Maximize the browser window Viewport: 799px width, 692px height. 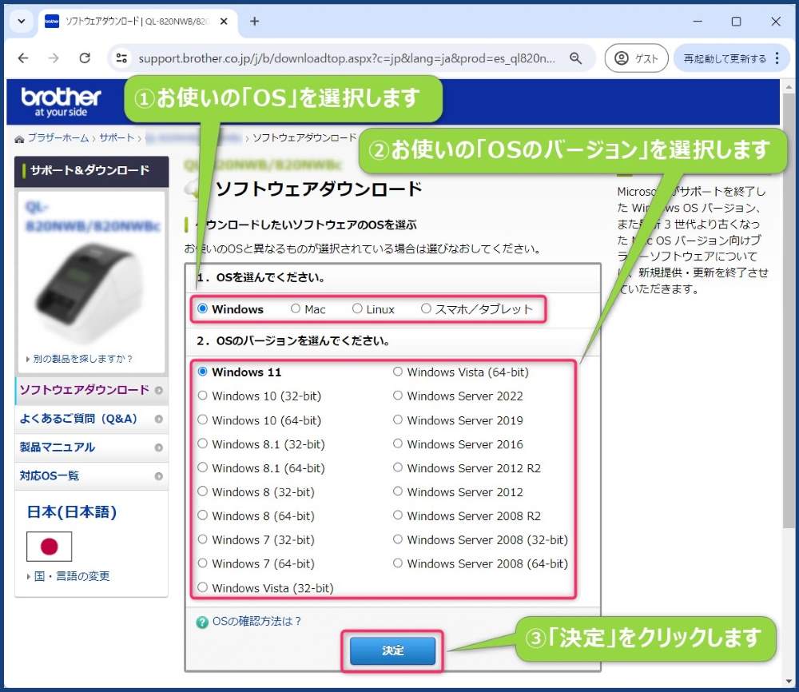pos(737,22)
